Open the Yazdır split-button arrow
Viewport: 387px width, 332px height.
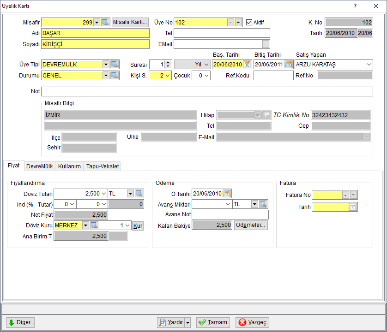point(188,322)
